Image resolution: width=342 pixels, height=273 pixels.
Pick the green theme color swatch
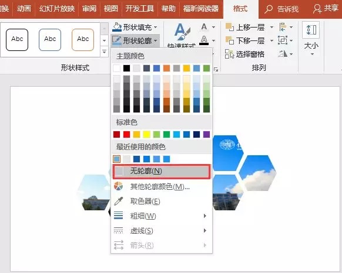(207, 69)
